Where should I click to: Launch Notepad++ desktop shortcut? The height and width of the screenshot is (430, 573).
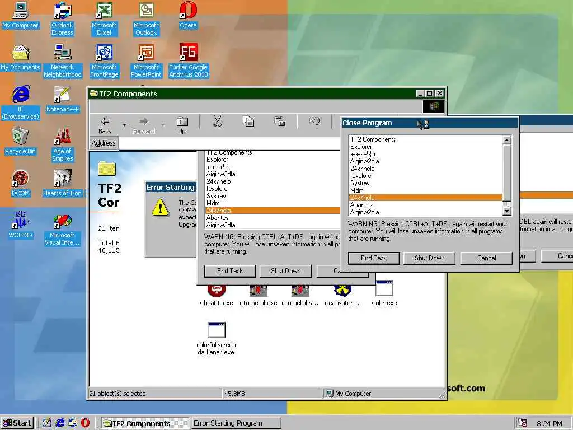coord(63,100)
